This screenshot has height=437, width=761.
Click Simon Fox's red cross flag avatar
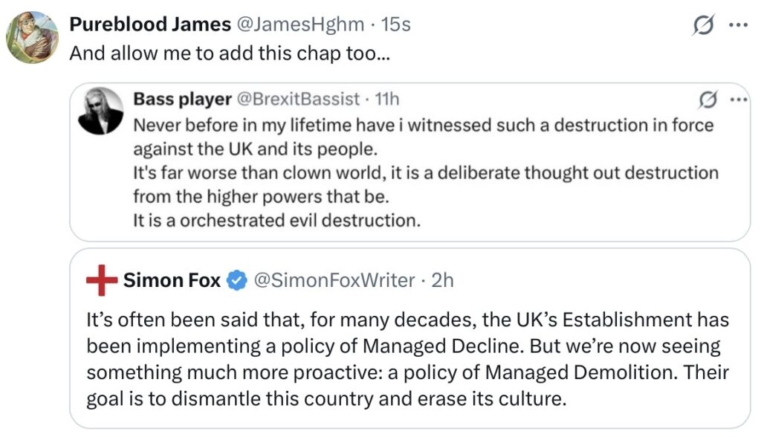[x=102, y=280]
